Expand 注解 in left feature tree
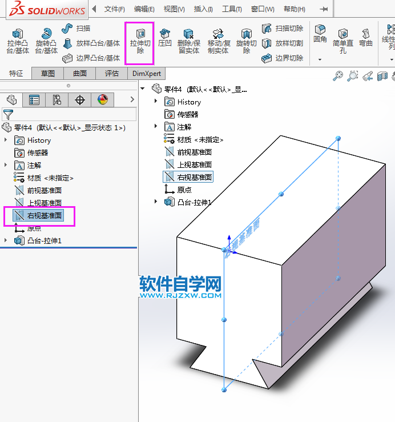This screenshot has height=422, width=395. [x=5, y=164]
